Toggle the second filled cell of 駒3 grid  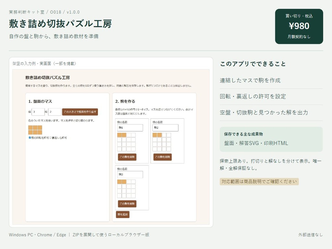pyautogui.click(x=124, y=182)
